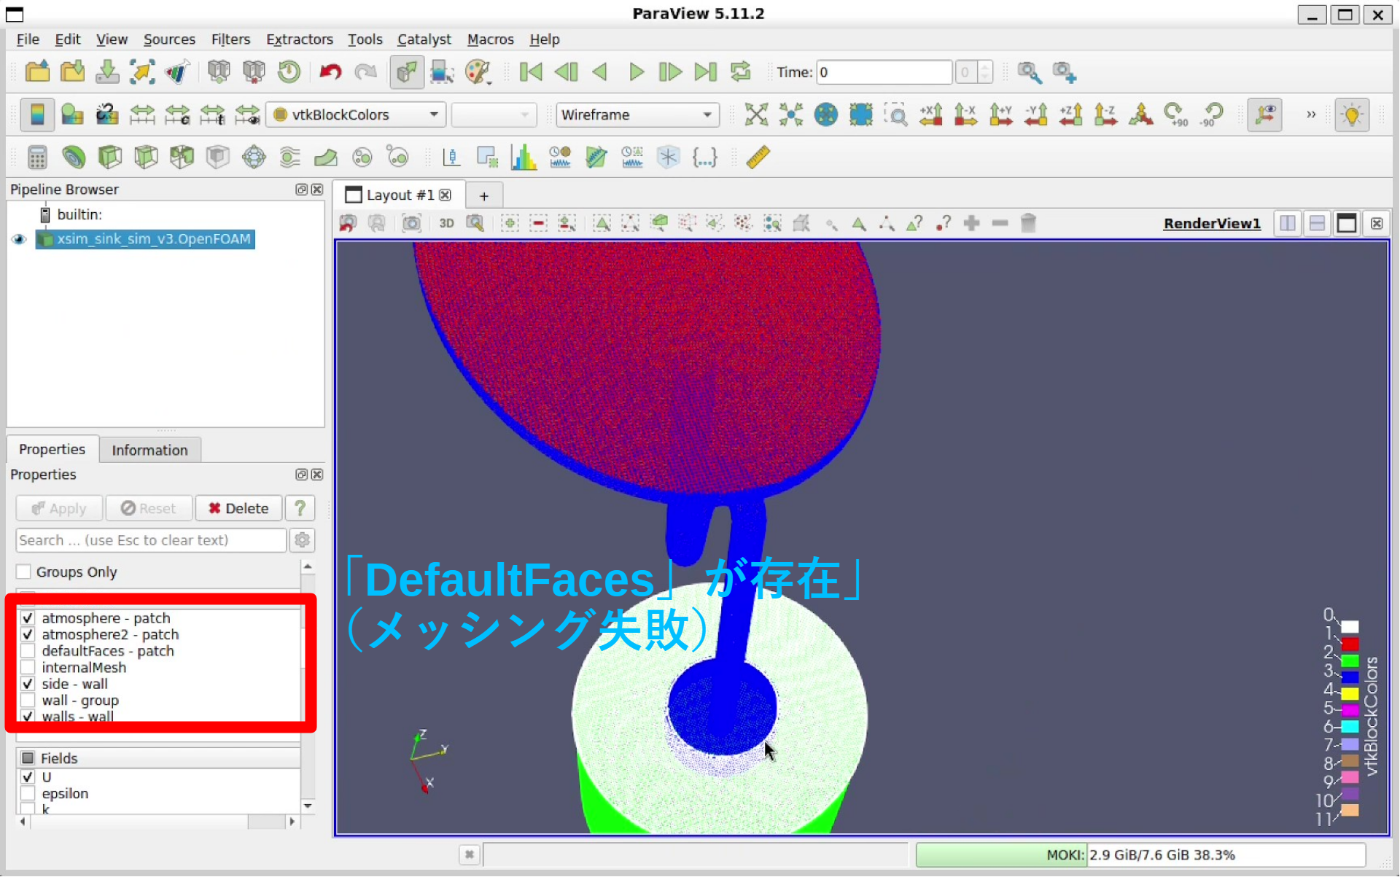
Task: Enable the defaultFaces - patch checkbox
Action: click(28, 651)
